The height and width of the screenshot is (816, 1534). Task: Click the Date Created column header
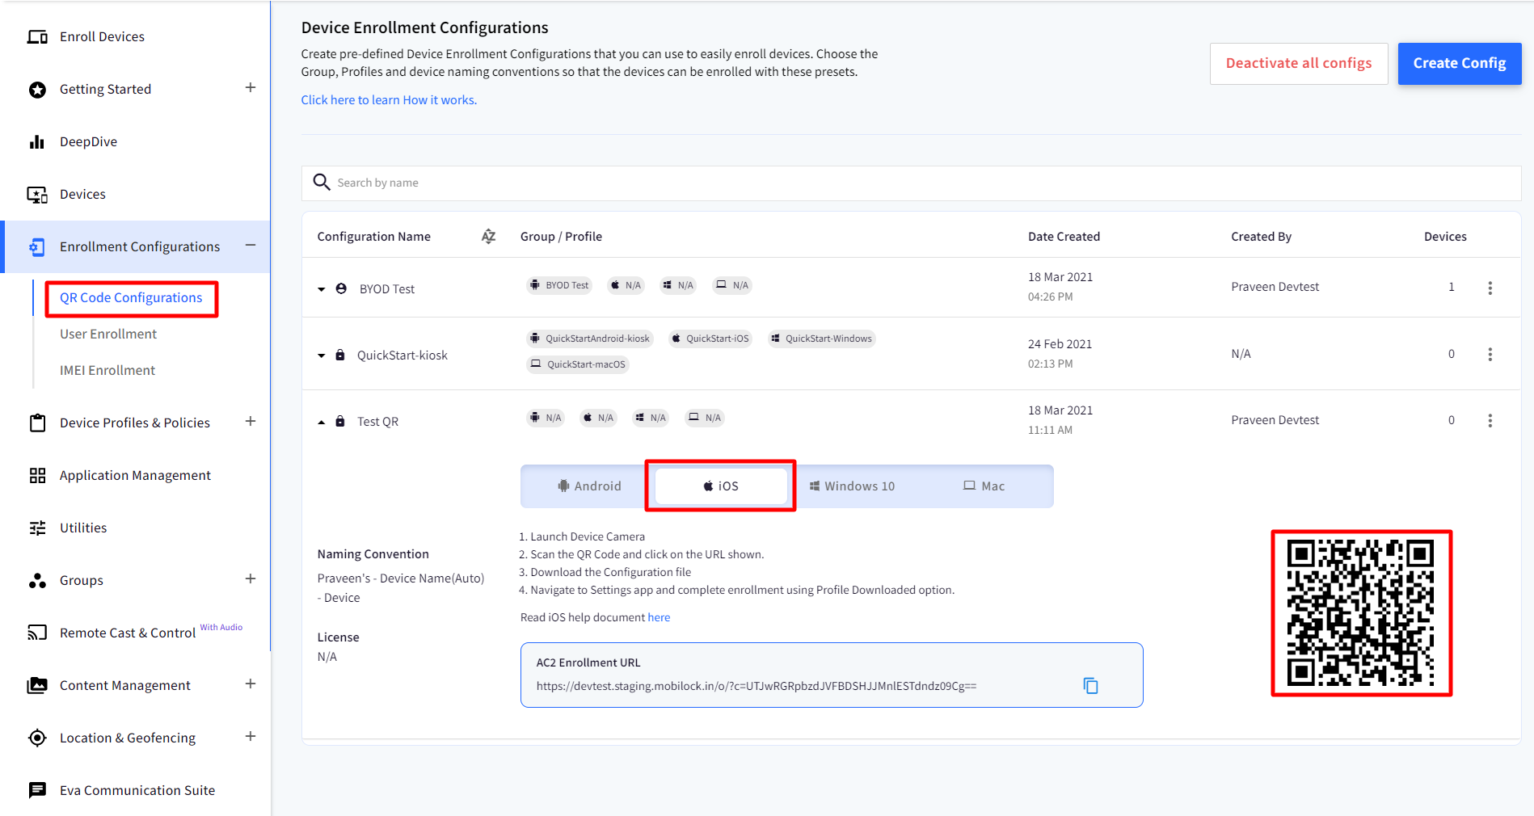(x=1064, y=236)
